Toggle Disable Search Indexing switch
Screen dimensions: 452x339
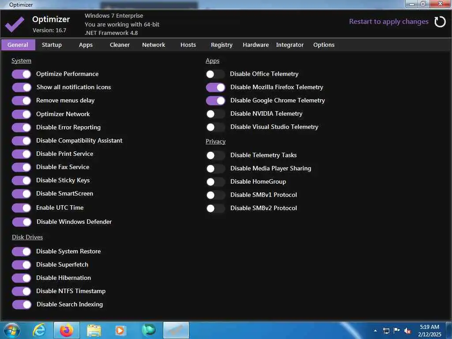coord(22,305)
